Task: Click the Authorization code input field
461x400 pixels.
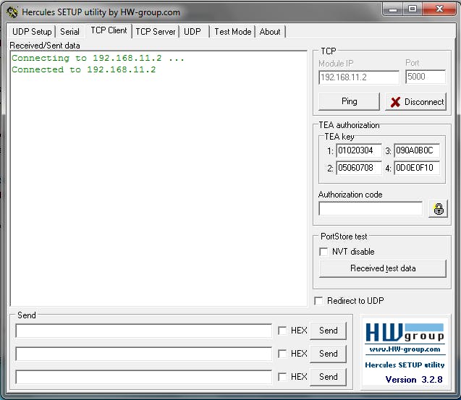Action: pos(371,208)
